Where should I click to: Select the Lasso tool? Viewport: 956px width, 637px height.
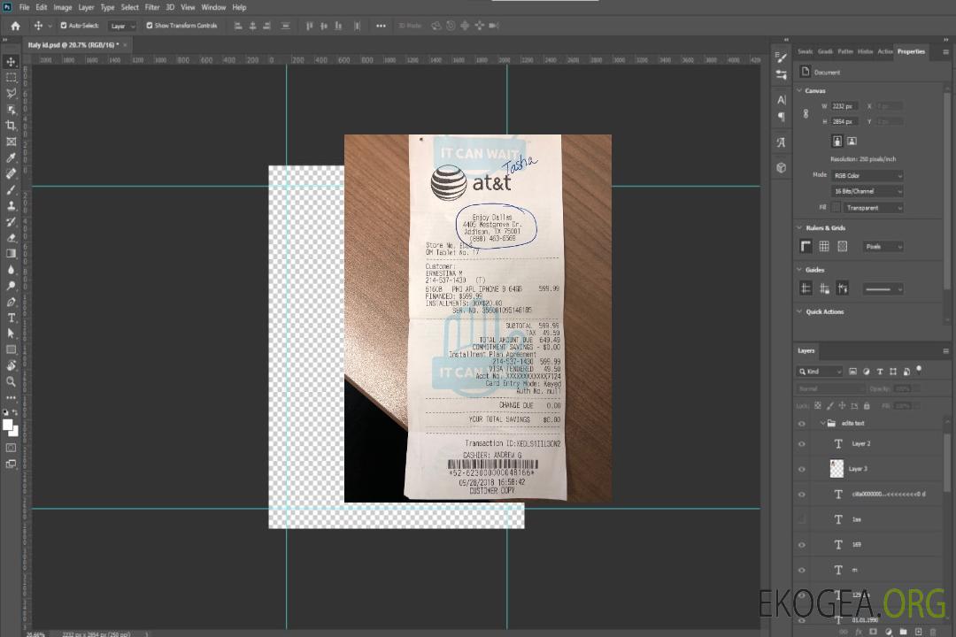tap(11, 93)
